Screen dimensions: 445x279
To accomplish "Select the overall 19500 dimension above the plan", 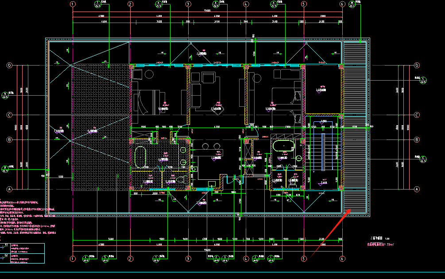I will pos(207,11).
